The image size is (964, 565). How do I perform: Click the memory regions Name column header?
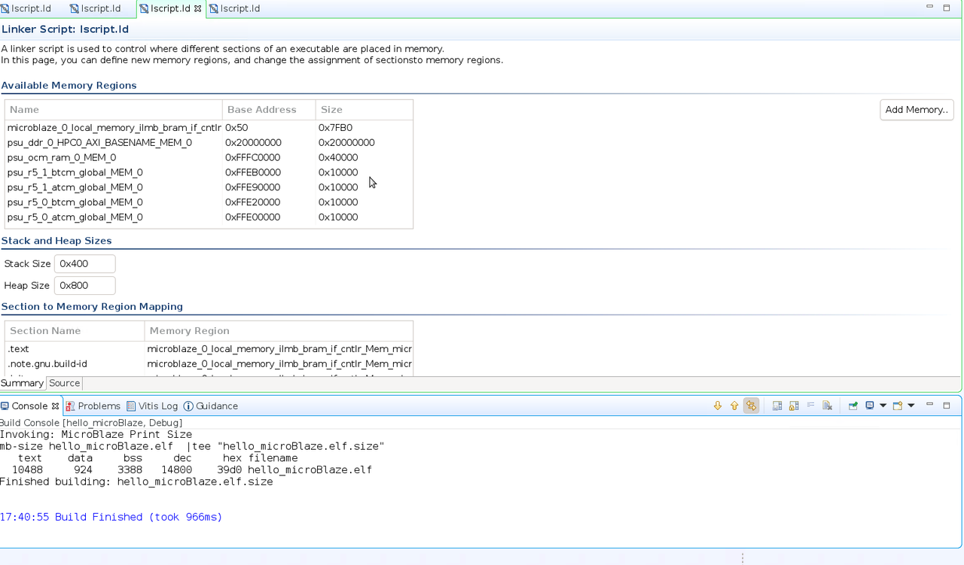[x=114, y=109]
